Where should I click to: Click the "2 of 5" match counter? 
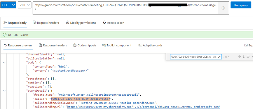(x=226, y=57)
